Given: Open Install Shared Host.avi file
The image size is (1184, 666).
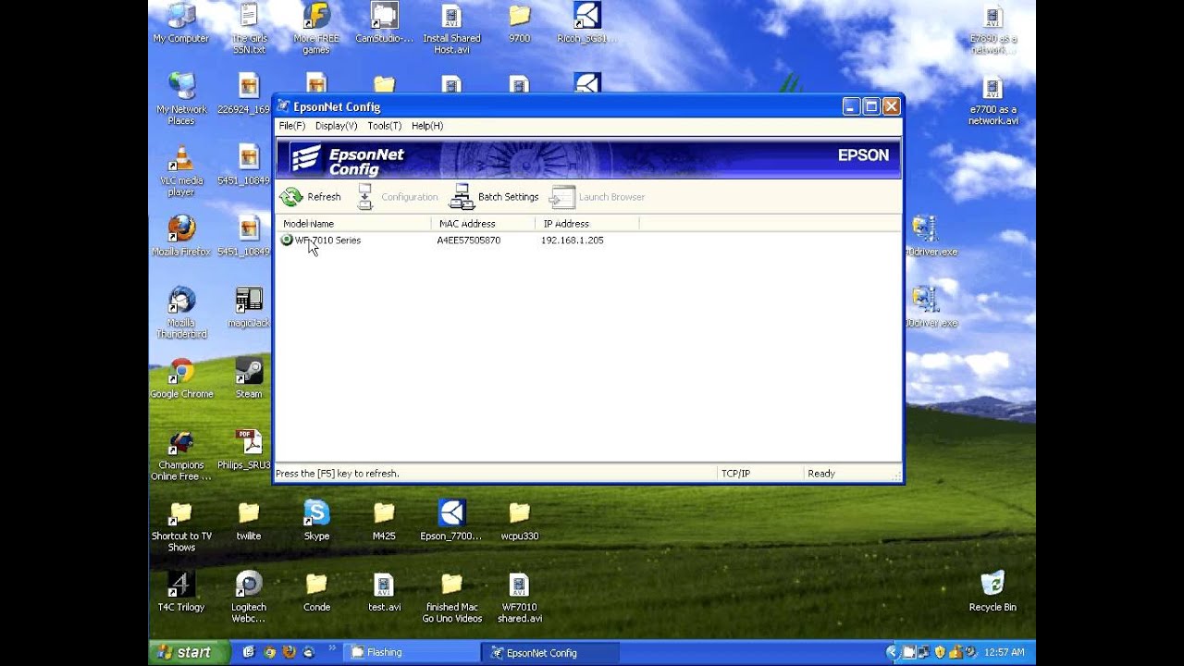Looking at the screenshot, I should (451, 27).
